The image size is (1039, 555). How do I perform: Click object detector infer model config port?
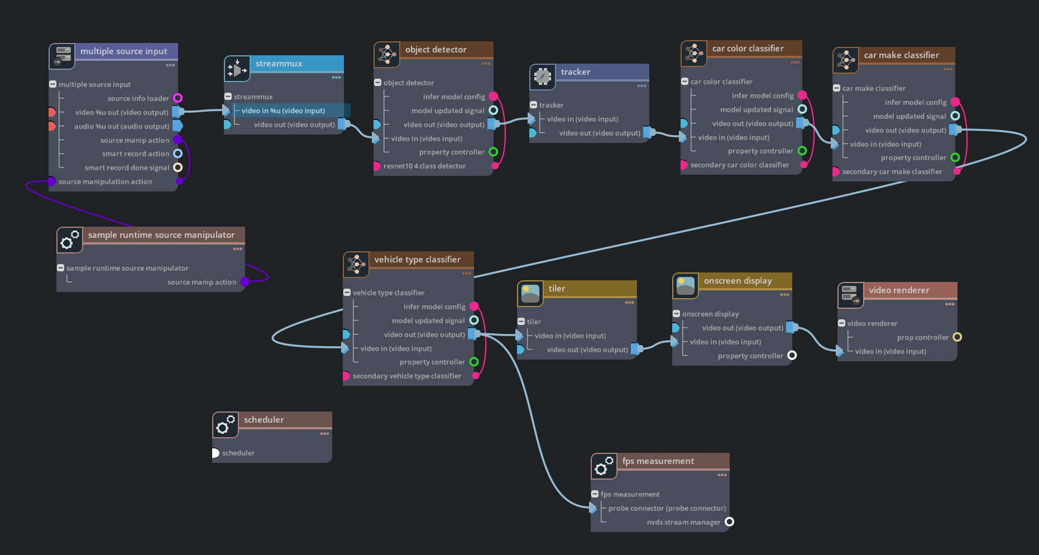[x=493, y=97]
